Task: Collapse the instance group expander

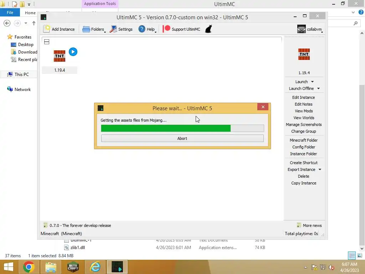Action: tap(47, 42)
